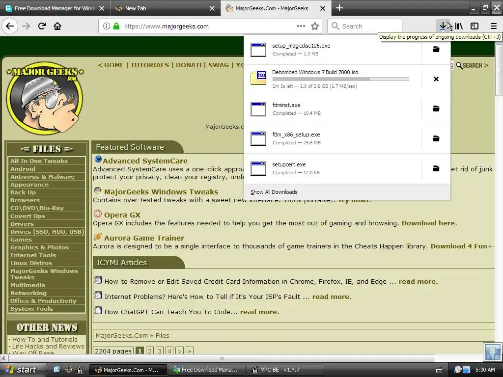Viewport: 503px width, 377px height.
Task: Click Show All Downloads
Action: 274,192
